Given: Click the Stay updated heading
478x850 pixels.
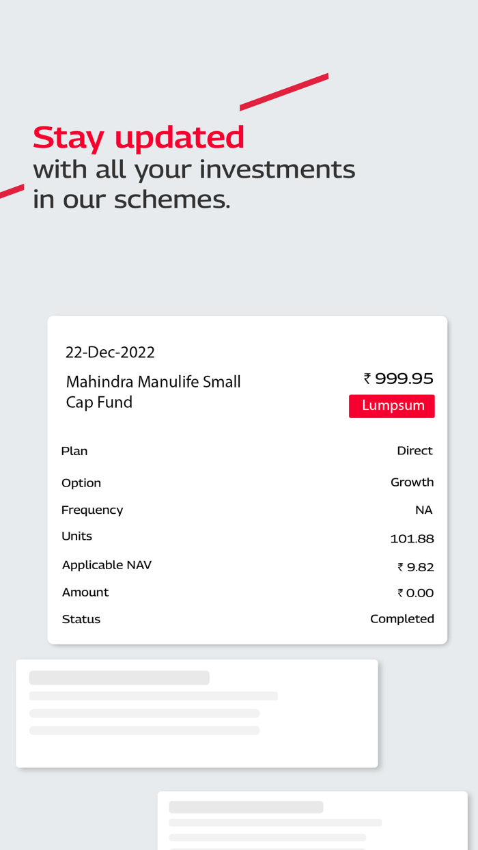Looking at the screenshot, I should click(138, 137).
